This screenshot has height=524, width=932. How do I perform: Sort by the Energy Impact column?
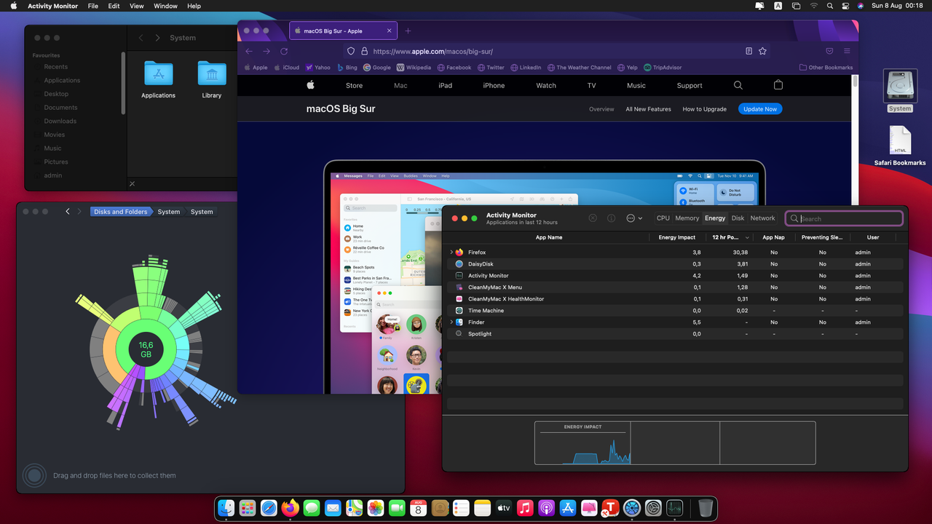click(677, 237)
